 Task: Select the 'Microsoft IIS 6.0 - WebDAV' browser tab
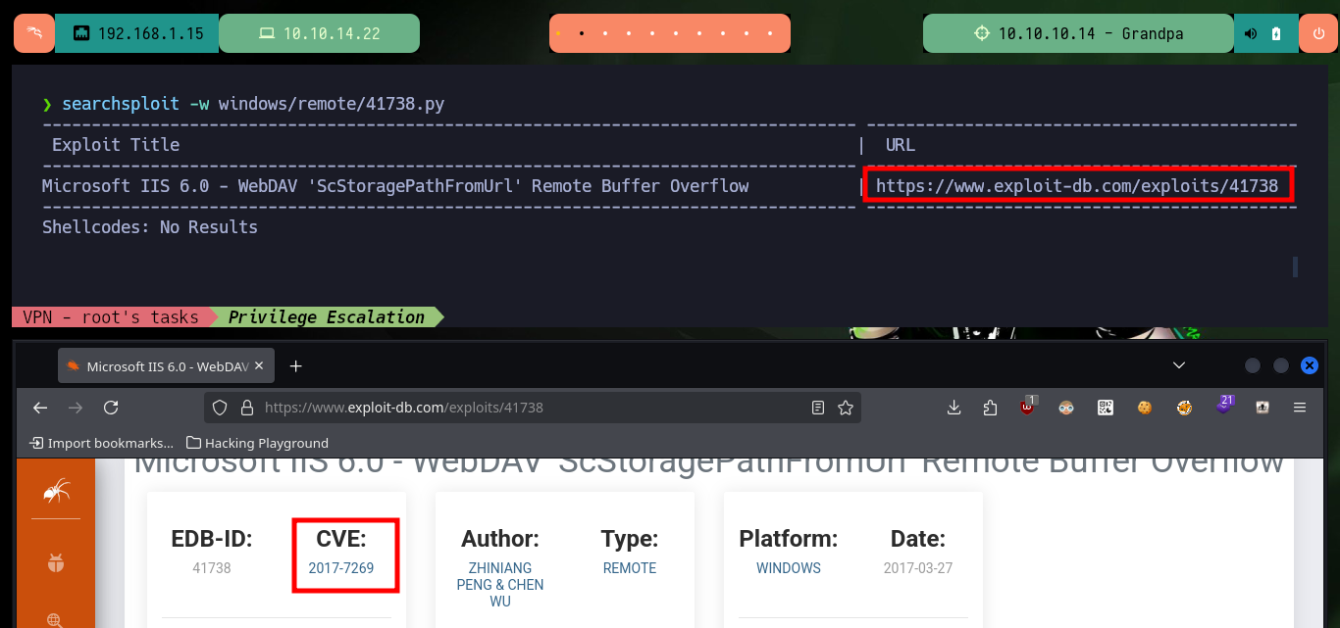(x=165, y=366)
